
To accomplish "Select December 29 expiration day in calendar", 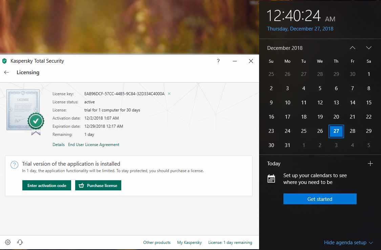I will (x=368, y=131).
